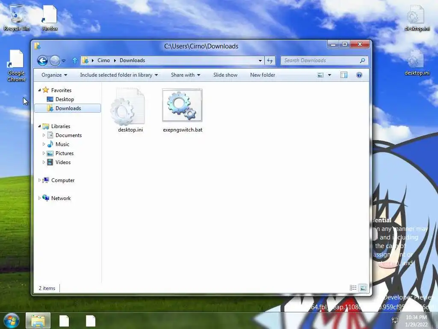Click network icon in system tray
This screenshot has height=329, width=438.
point(395,320)
